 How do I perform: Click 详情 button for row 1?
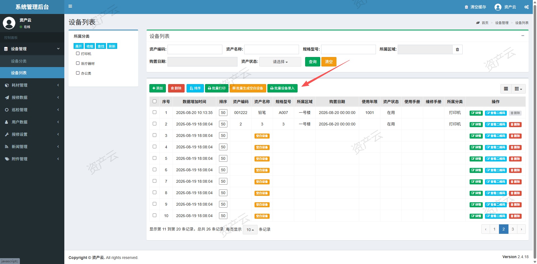[x=476, y=113]
